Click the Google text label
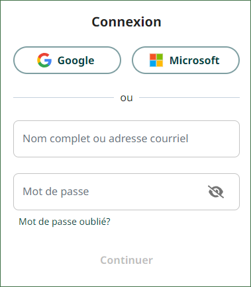The image size is (251, 287). pyautogui.click(x=76, y=61)
